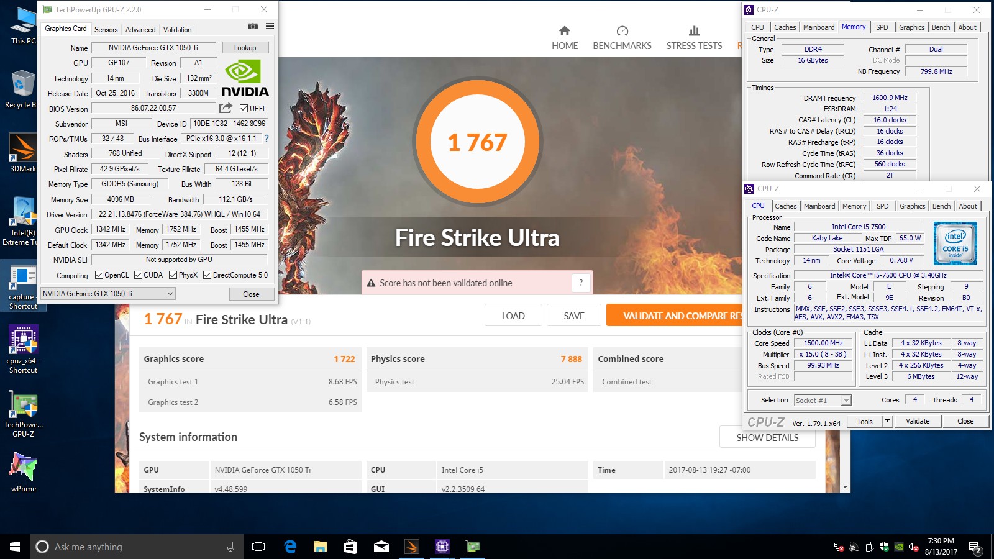
Task: Click the BIOS version share/export icon
Action: click(226, 108)
